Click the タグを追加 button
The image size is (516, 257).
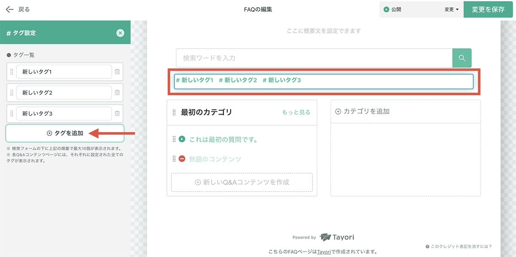click(65, 133)
